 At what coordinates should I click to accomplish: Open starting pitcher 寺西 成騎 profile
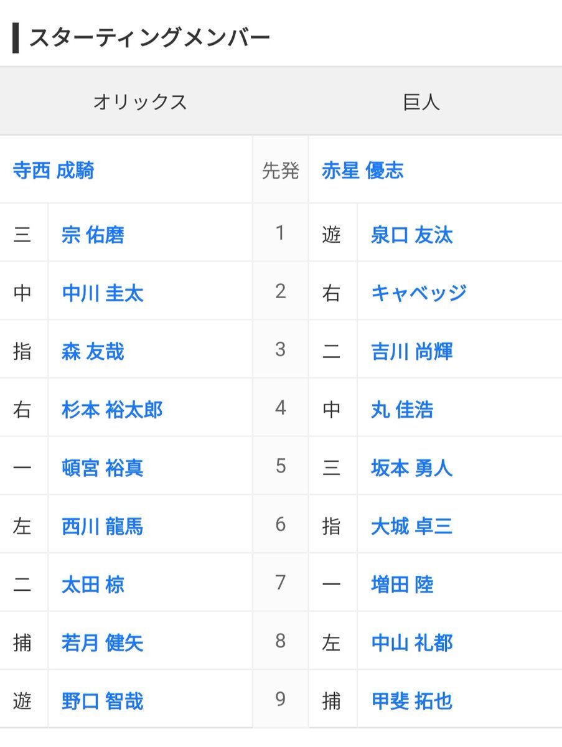point(54,170)
